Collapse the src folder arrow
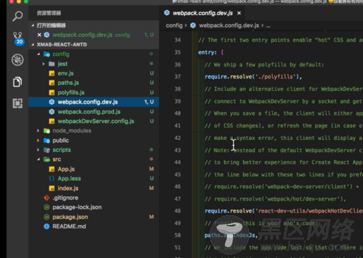 tap(38, 160)
